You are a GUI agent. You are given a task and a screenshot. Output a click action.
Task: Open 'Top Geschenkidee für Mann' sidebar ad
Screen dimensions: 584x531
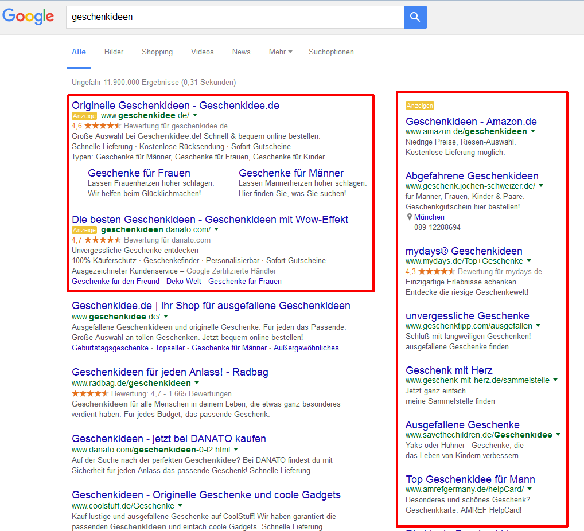470,479
